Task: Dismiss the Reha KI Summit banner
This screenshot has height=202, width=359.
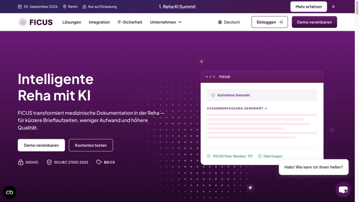Action: point(333,7)
